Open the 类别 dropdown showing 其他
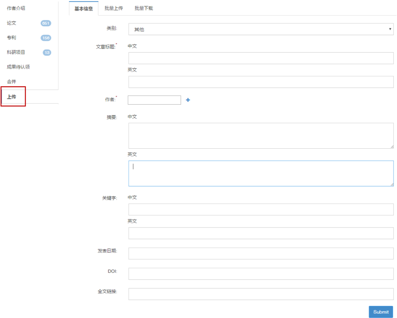The image size is (397, 318). click(x=261, y=29)
